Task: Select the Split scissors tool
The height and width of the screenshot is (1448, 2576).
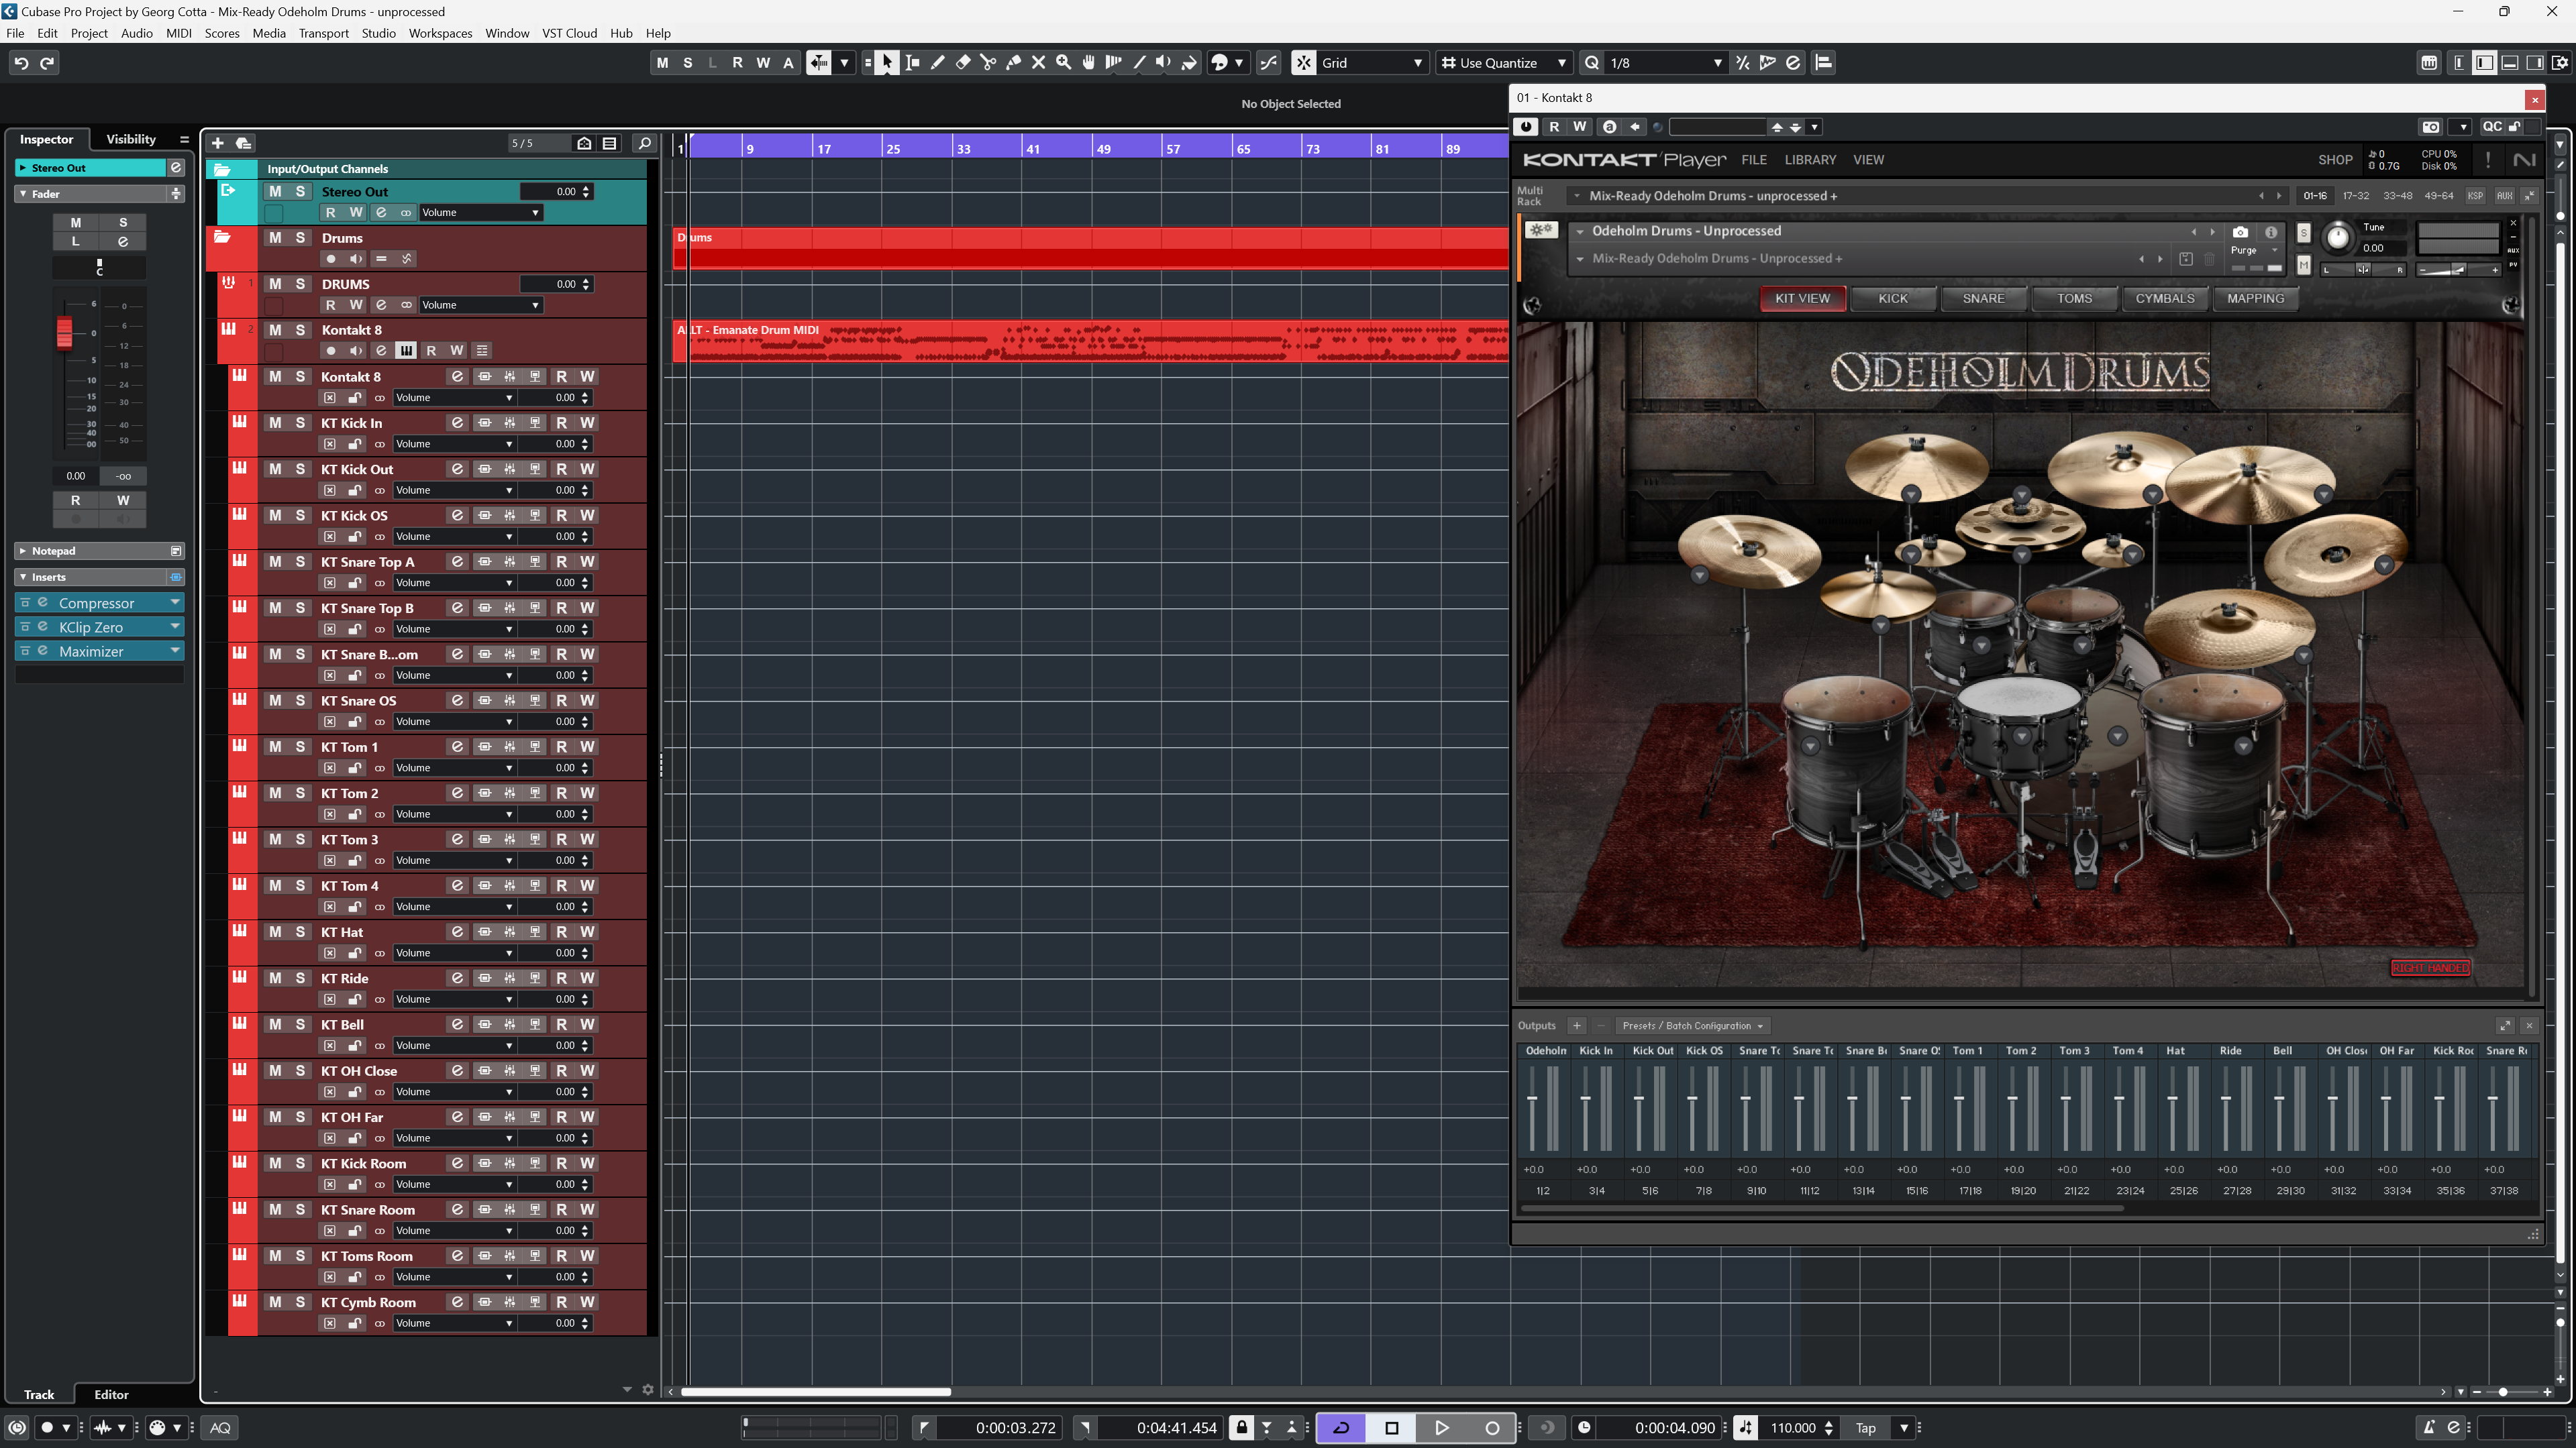Action: click(988, 62)
